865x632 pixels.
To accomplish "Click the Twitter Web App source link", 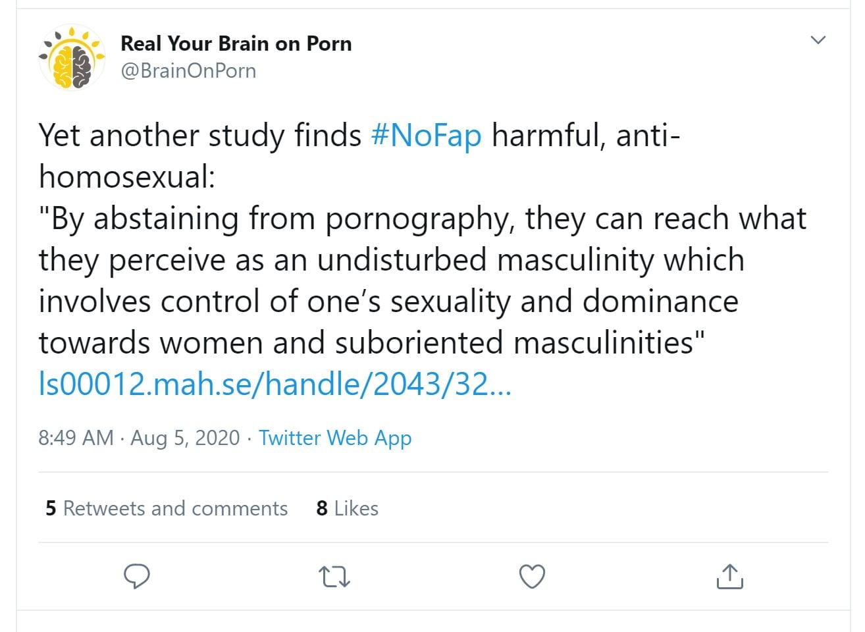I will tap(335, 438).
